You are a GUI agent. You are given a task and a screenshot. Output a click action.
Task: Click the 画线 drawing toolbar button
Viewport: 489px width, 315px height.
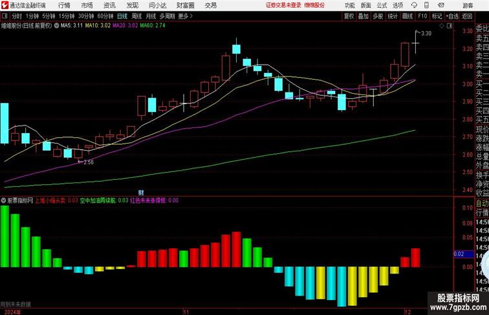[x=407, y=16]
